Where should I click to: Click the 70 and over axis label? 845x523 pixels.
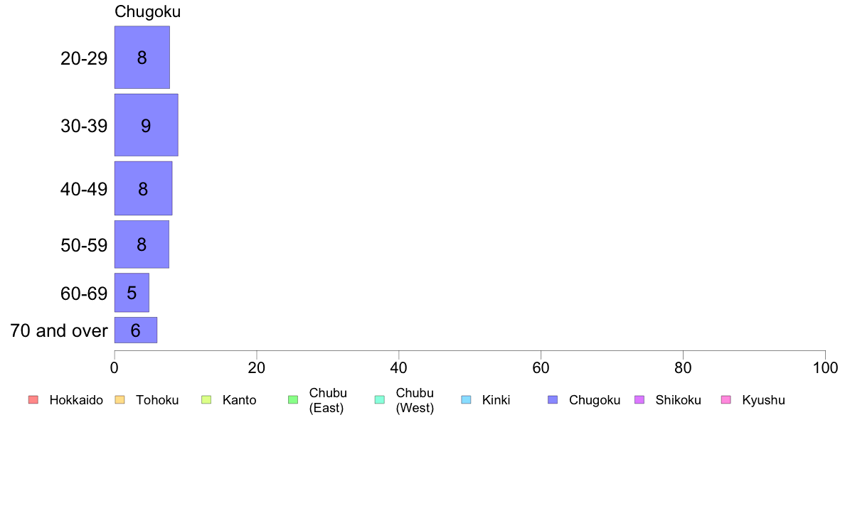(x=59, y=330)
